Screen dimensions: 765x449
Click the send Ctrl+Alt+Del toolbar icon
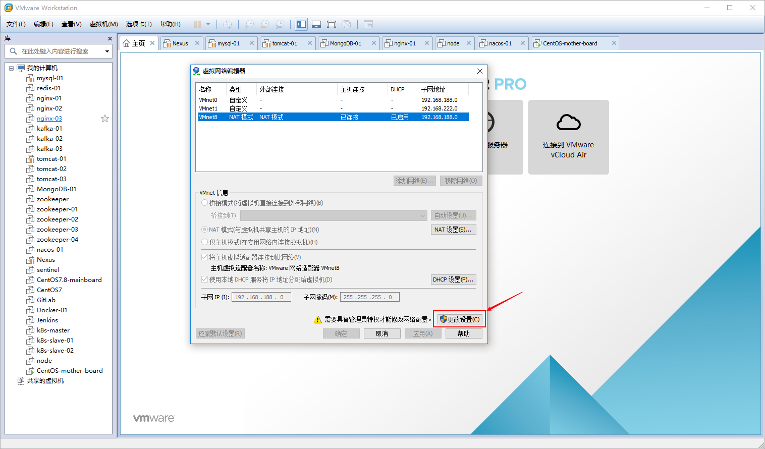click(228, 24)
